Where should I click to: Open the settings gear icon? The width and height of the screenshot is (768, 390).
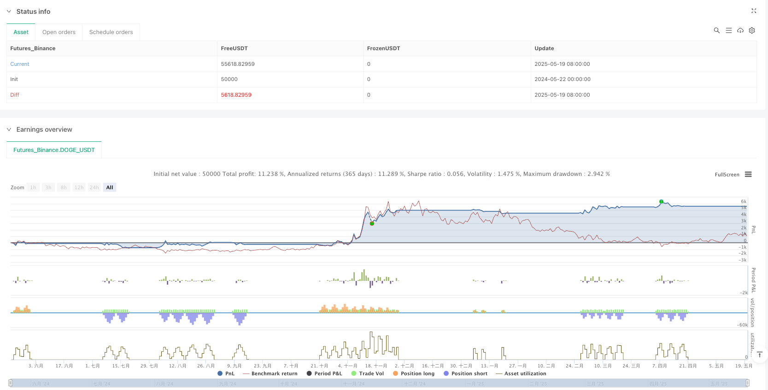point(752,30)
